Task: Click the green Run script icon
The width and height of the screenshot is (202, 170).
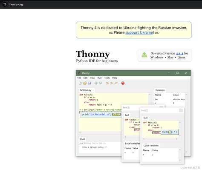Action: [96, 83]
